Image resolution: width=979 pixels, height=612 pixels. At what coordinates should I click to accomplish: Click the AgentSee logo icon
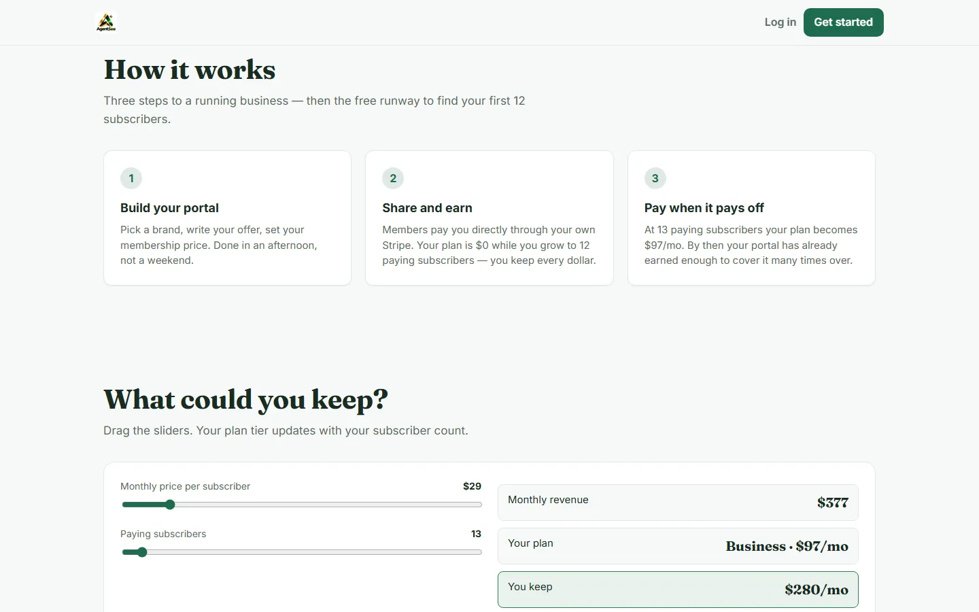click(x=106, y=22)
